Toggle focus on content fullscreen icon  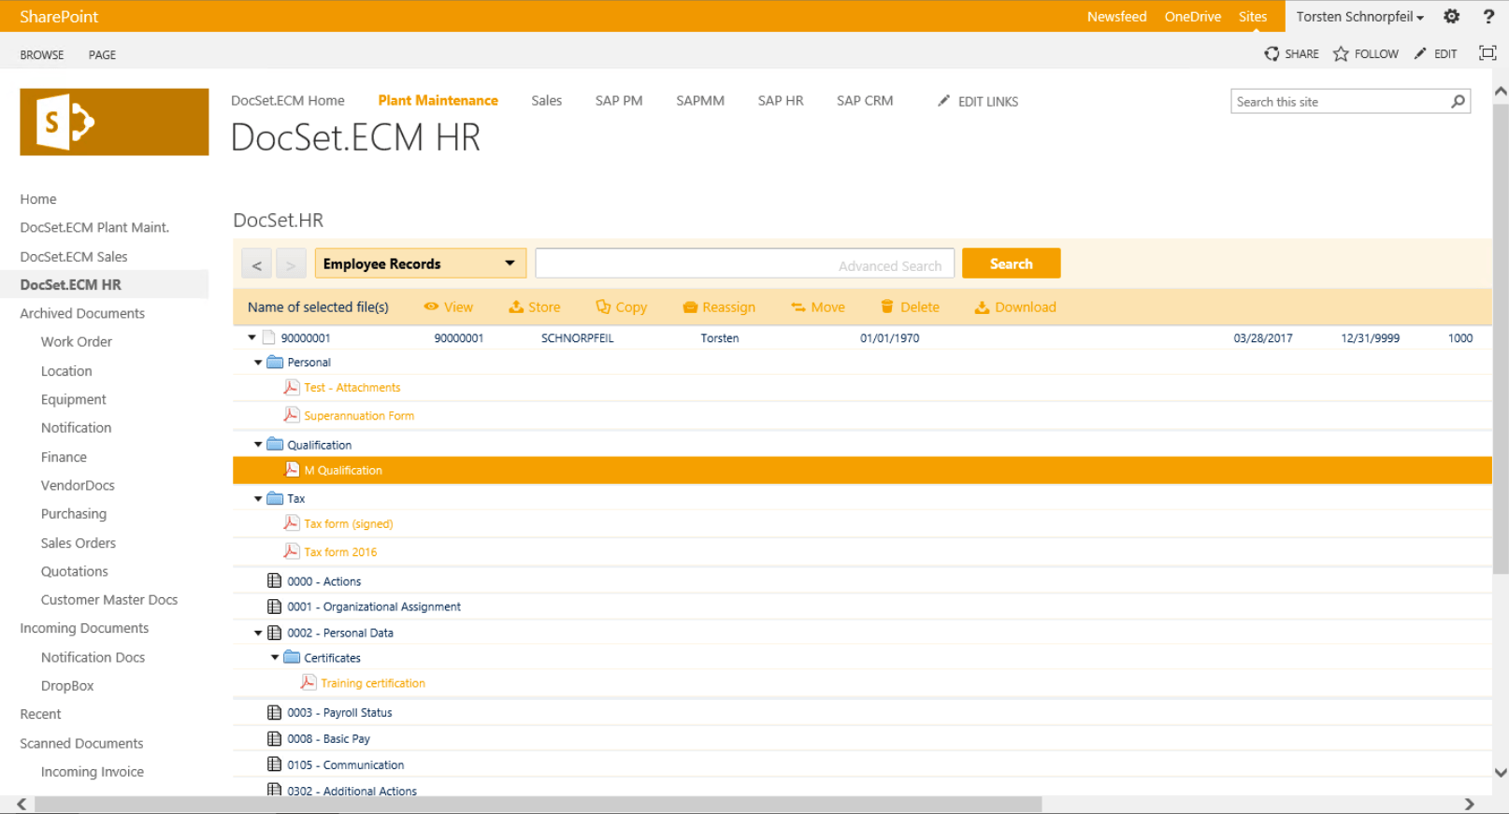point(1487,53)
